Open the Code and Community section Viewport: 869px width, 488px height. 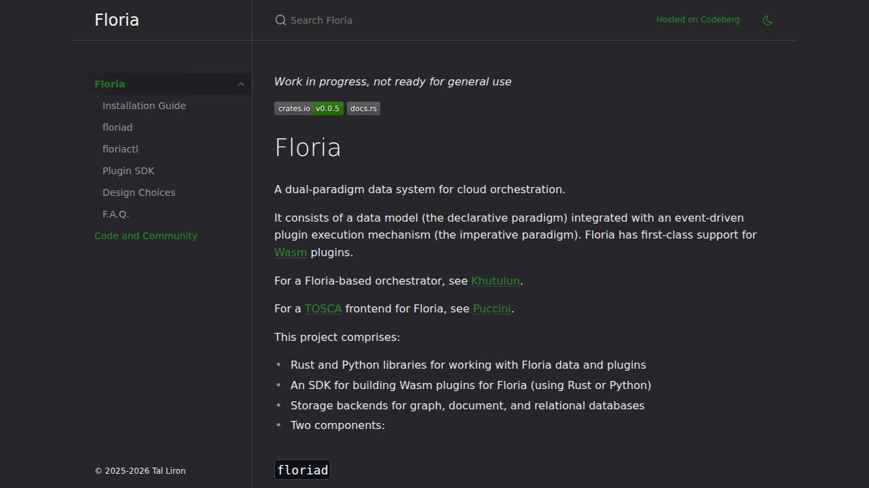click(x=146, y=236)
